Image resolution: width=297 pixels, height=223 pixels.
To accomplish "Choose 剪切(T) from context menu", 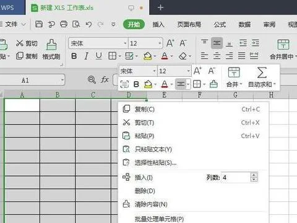I will point(194,123).
